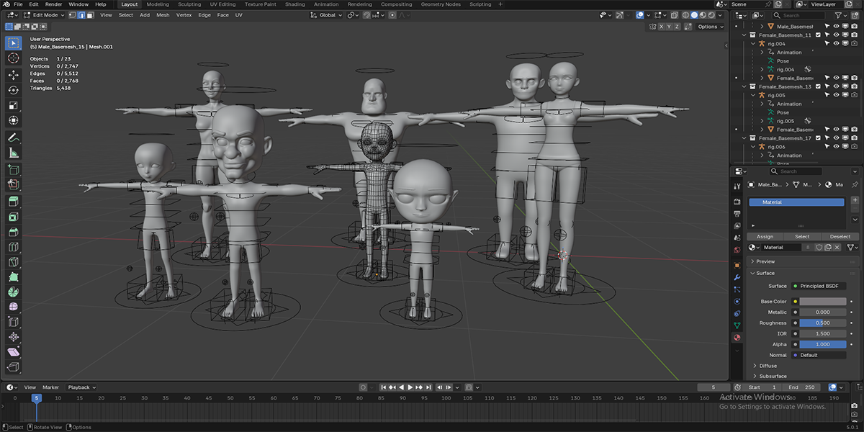Toggle visibility of Female_Basemesh_13 eye icon
Viewport: 864px width, 432px height.
836,86
